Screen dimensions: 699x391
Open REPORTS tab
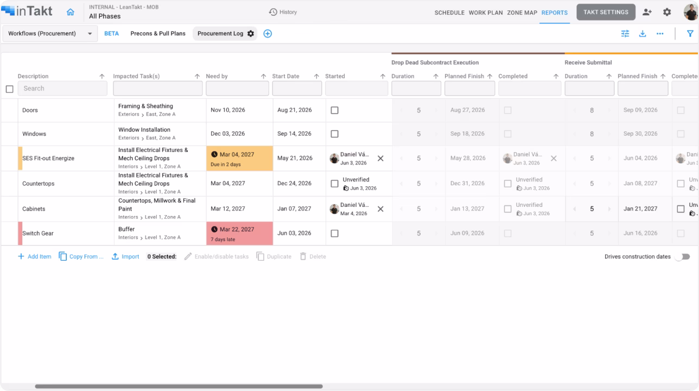pyautogui.click(x=554, y=12)
